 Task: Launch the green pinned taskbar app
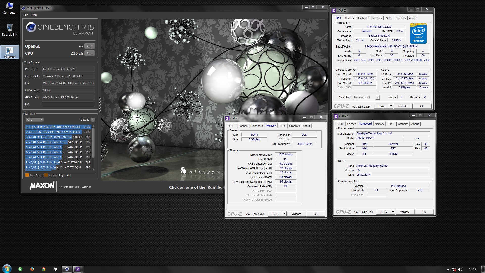point(20,269)
